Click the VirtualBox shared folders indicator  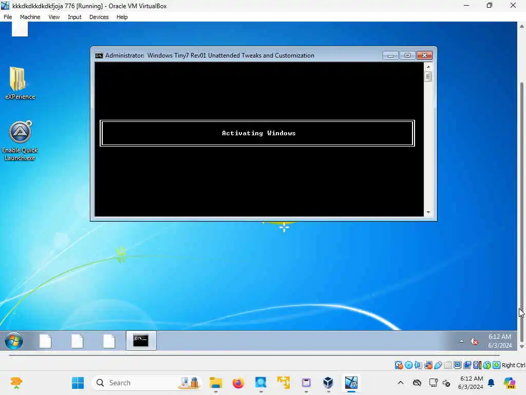tap(447, 365)
